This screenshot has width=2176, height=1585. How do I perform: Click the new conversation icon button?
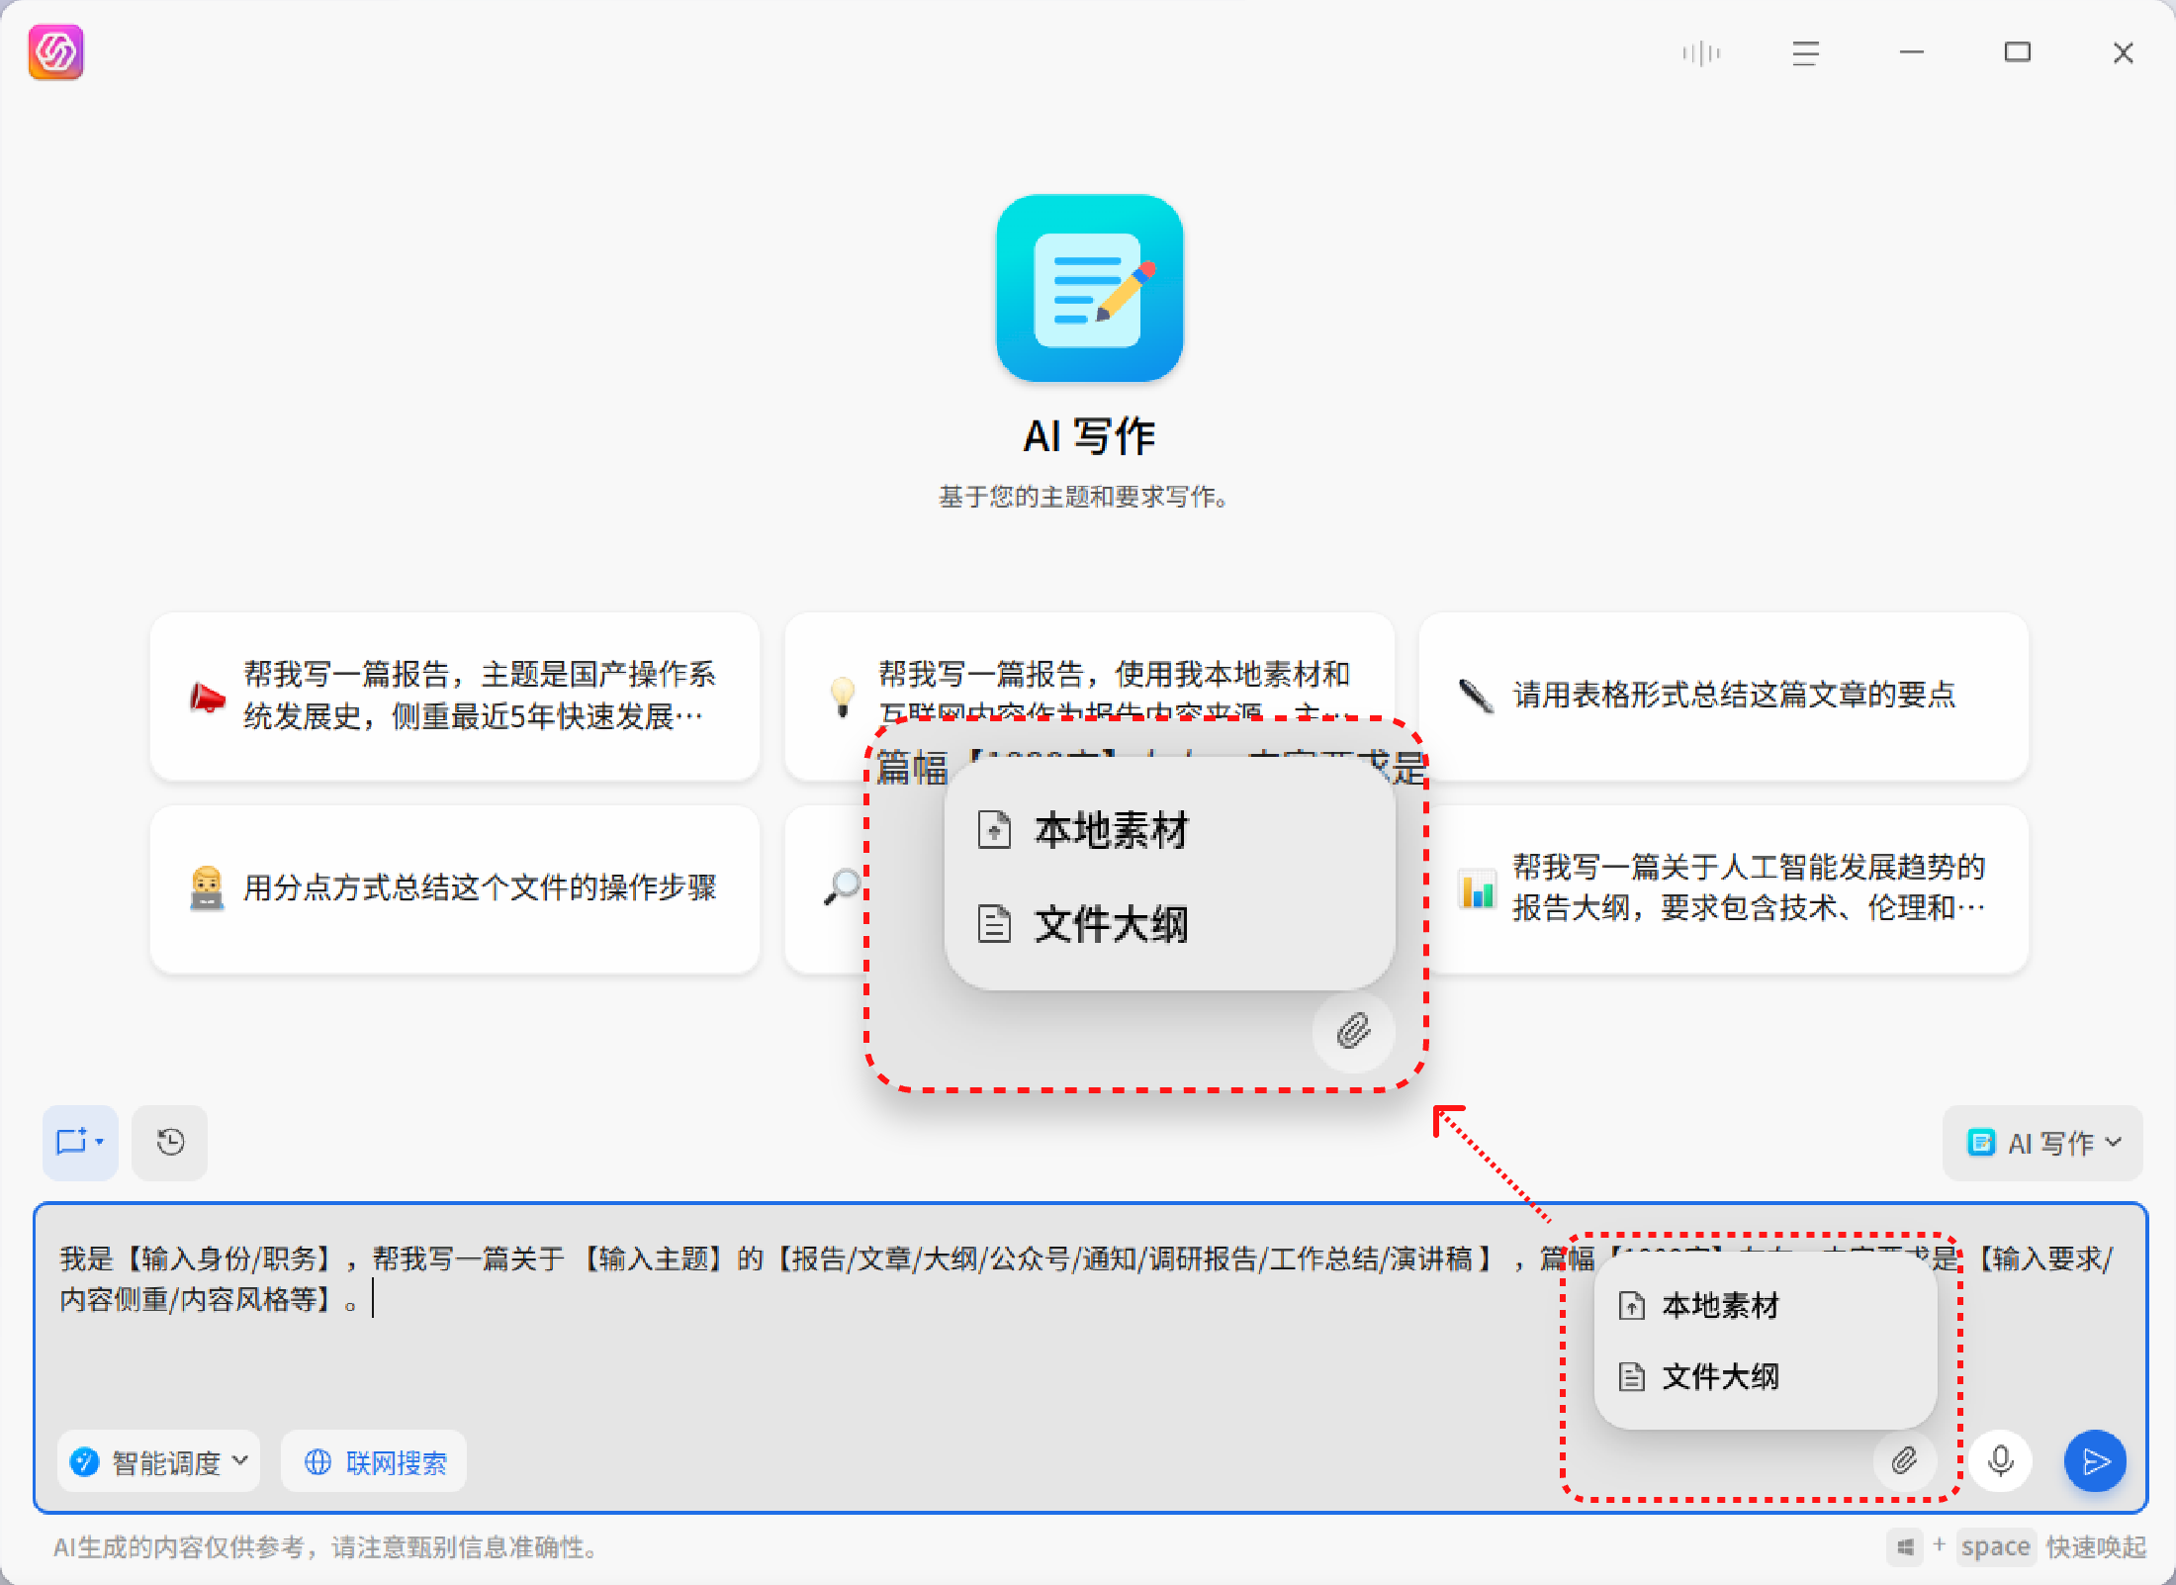point(71,1143)
